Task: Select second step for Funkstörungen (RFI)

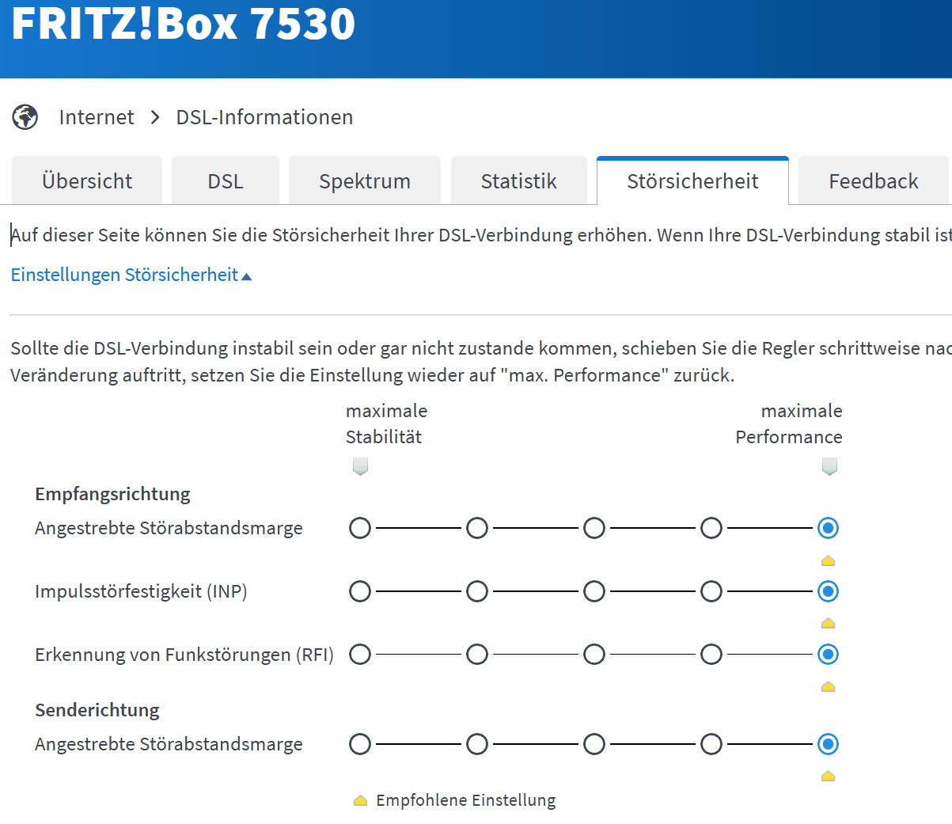Action: (477, 655)
